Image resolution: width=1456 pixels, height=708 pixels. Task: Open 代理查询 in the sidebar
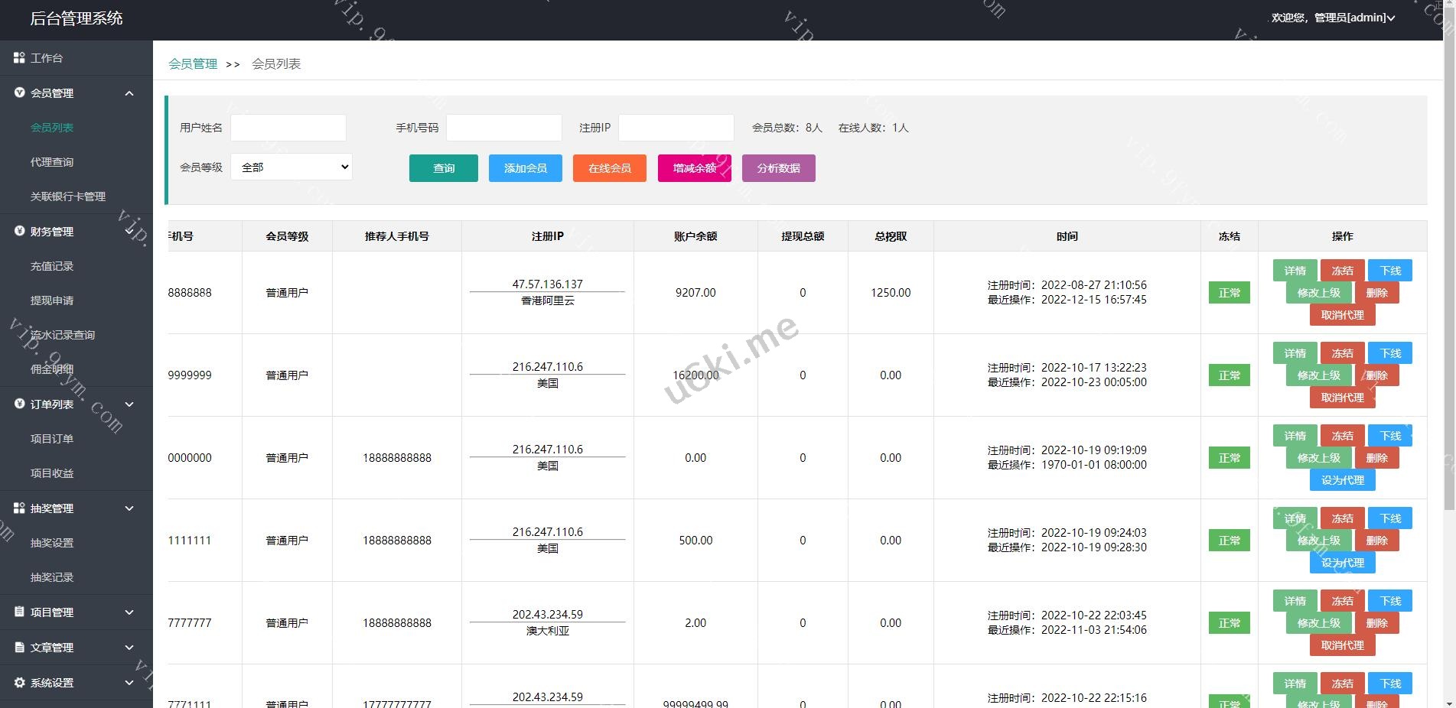pos(52,162)
